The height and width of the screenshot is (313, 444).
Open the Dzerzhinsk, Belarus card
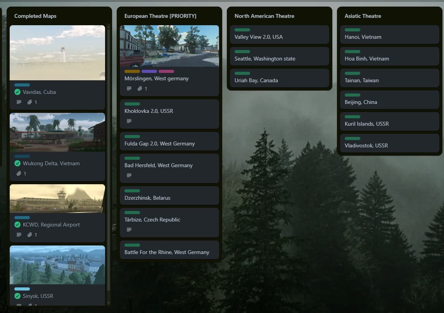(x=169, y=195)
